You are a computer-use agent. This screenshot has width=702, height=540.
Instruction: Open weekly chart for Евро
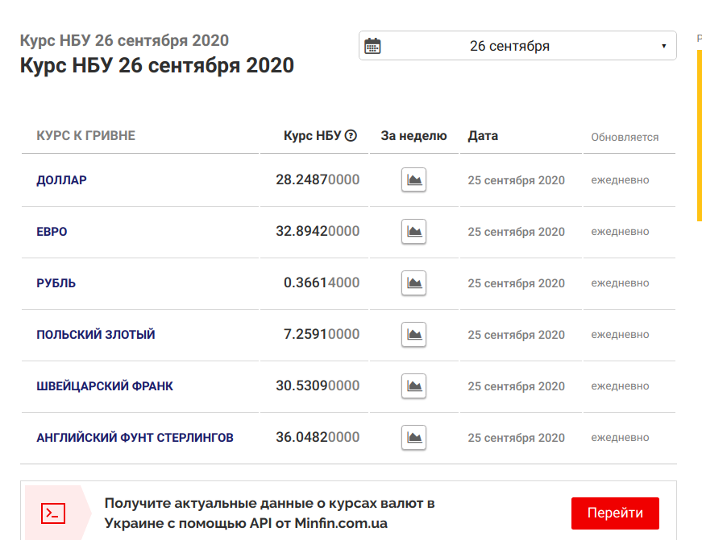pyautogui.click(x=413, y=231)
